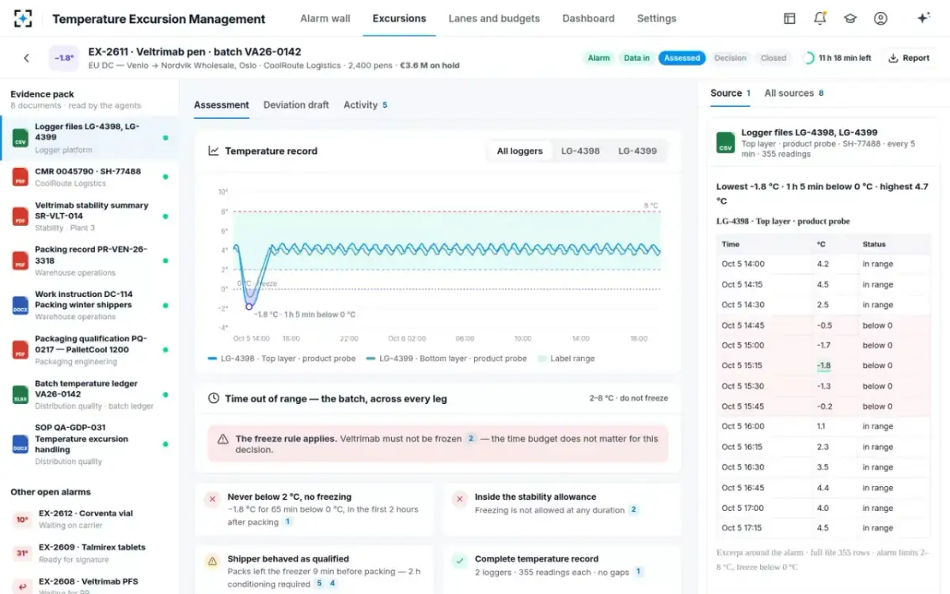Go back with the left arrow
950x594 pixels.
point(26,58)
